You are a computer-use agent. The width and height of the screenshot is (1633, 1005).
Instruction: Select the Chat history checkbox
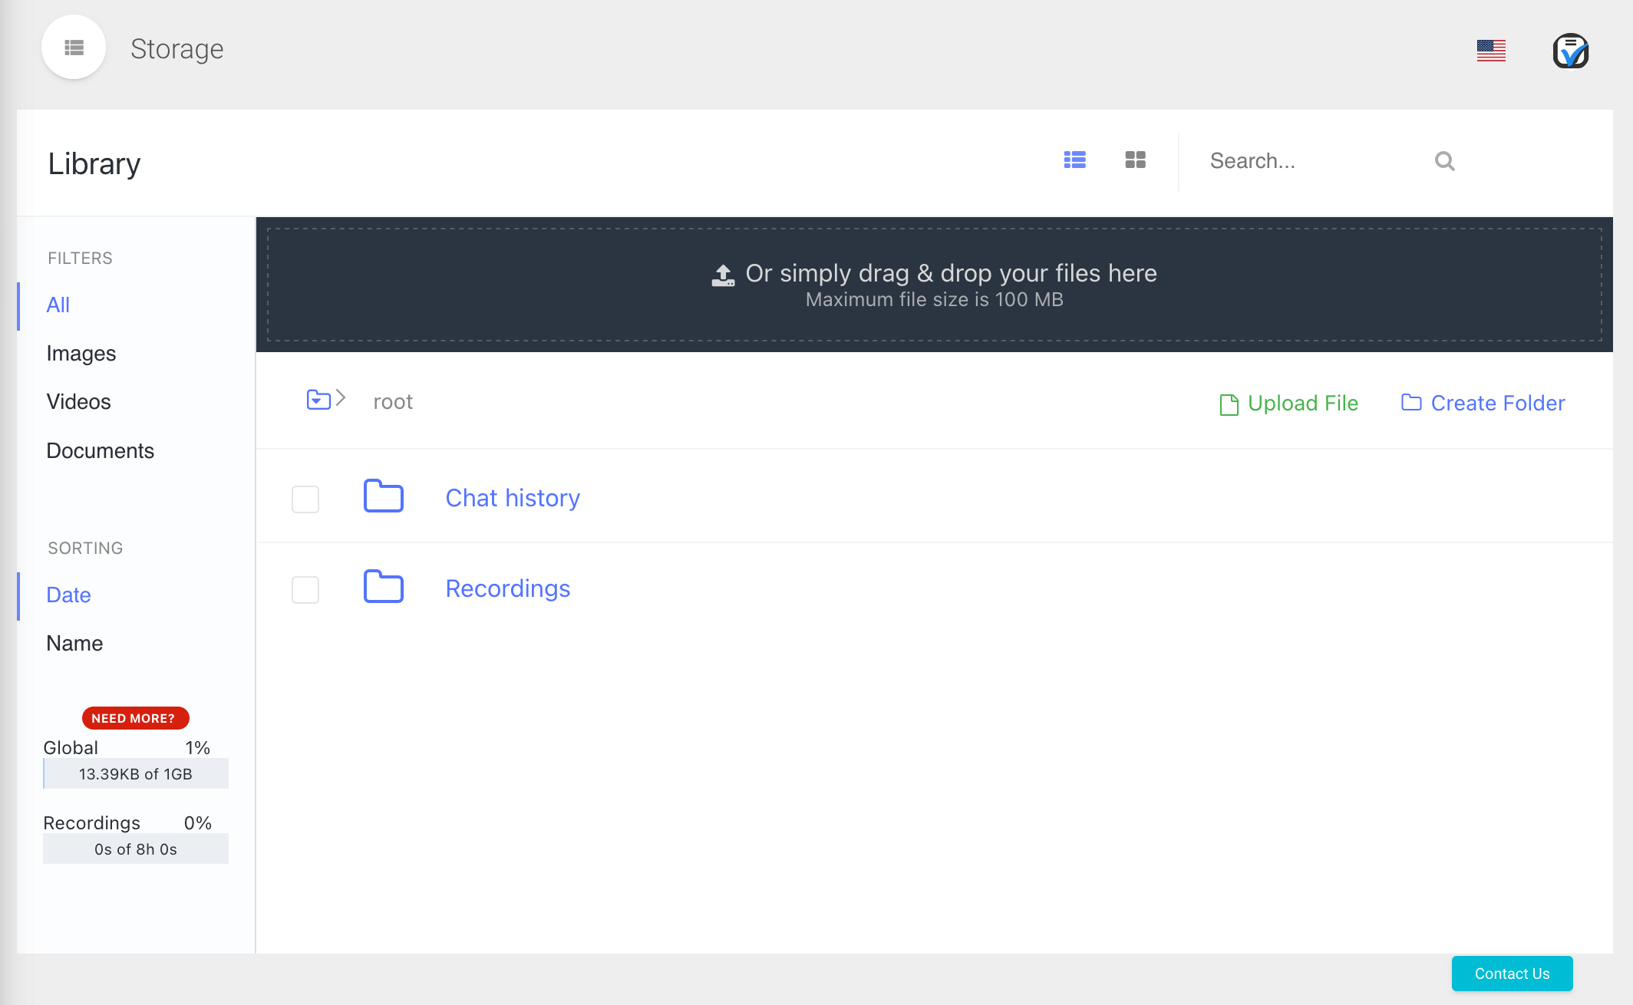click(x=305, y=499)
